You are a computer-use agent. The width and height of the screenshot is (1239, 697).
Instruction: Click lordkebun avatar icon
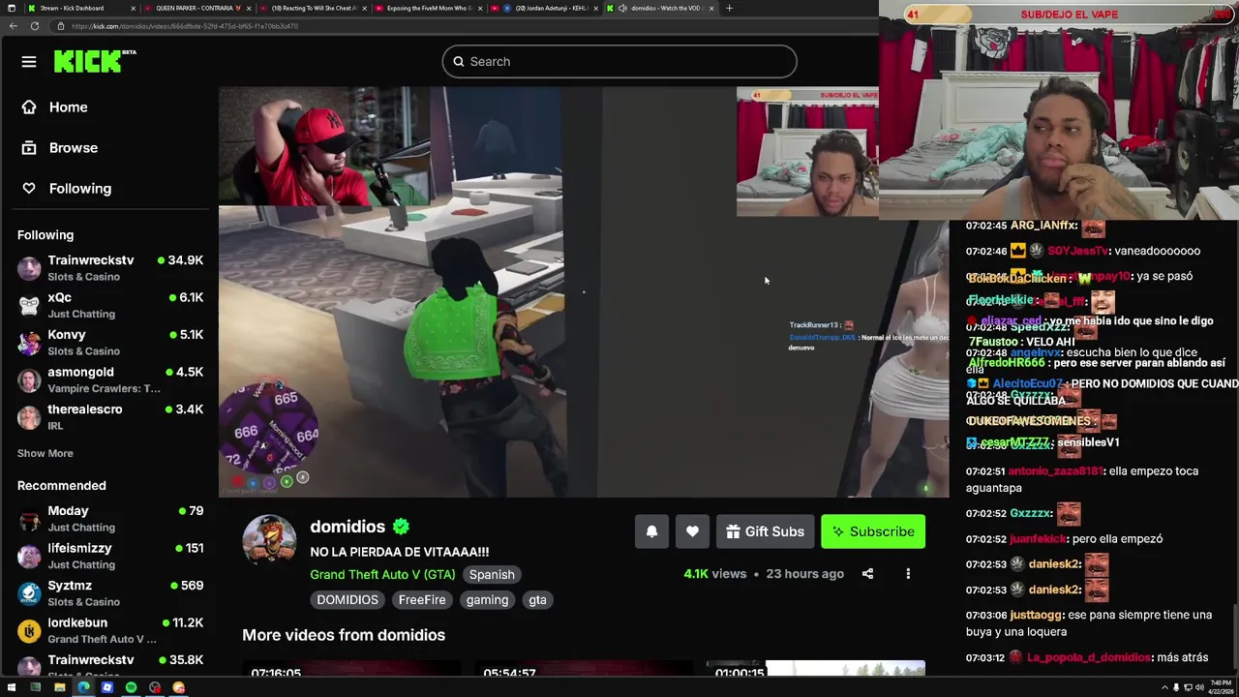point(30,630)
